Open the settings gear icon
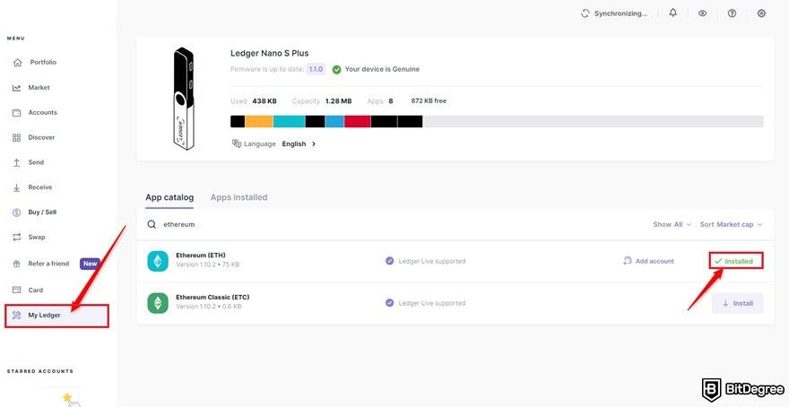The height and width of the screenshot is (407, 789). point(761,13)
